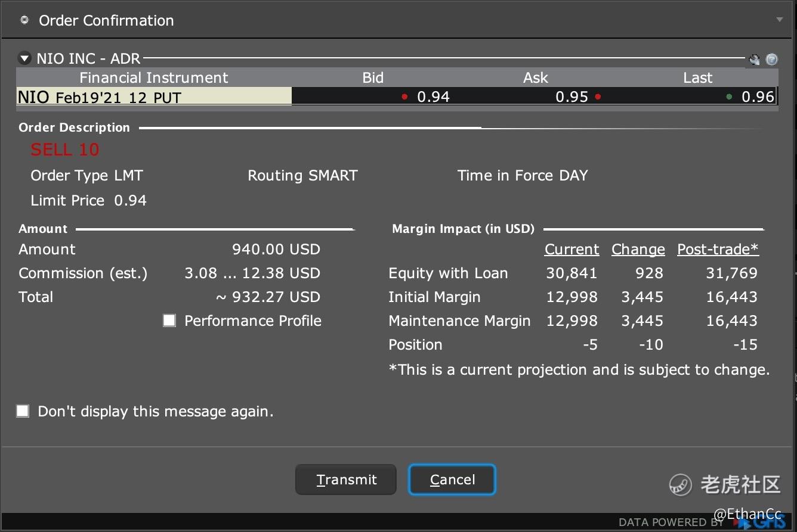Click the Position change value -10
The height and width of the screenshot is (532, 797).
651,344
